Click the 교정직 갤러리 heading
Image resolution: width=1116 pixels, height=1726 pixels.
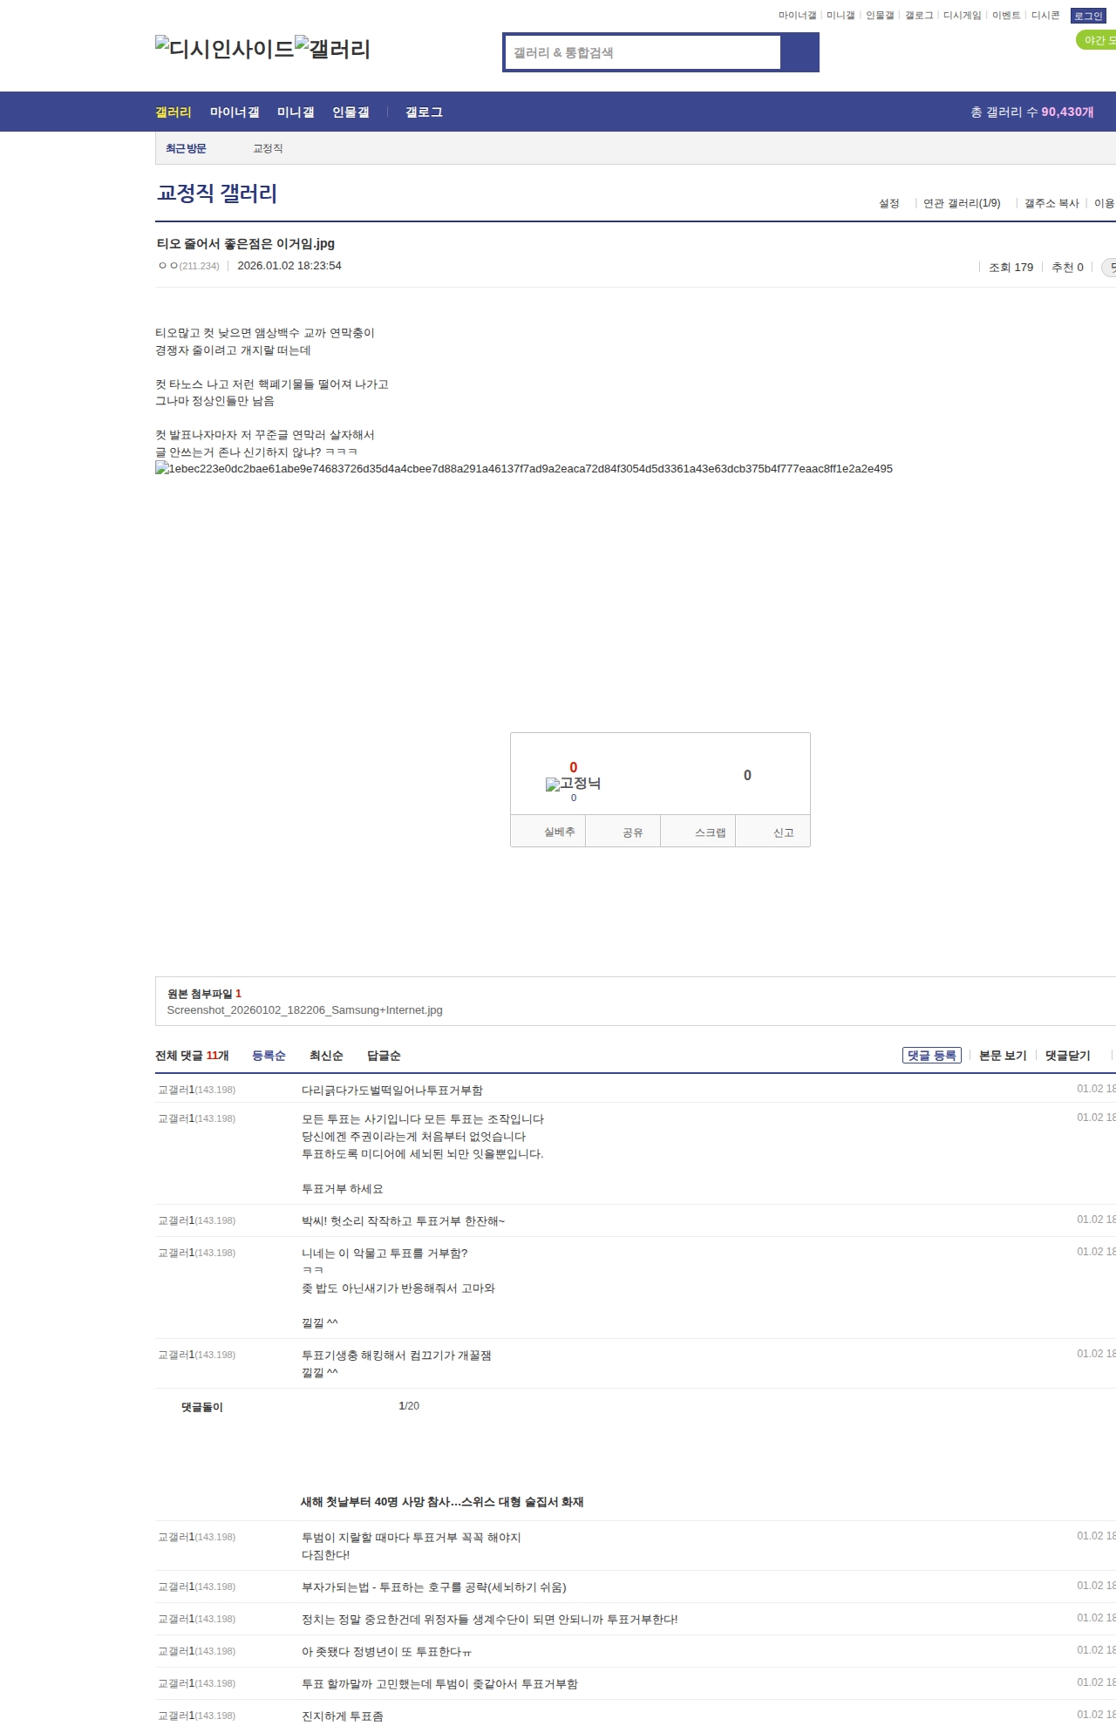point(217,193)
